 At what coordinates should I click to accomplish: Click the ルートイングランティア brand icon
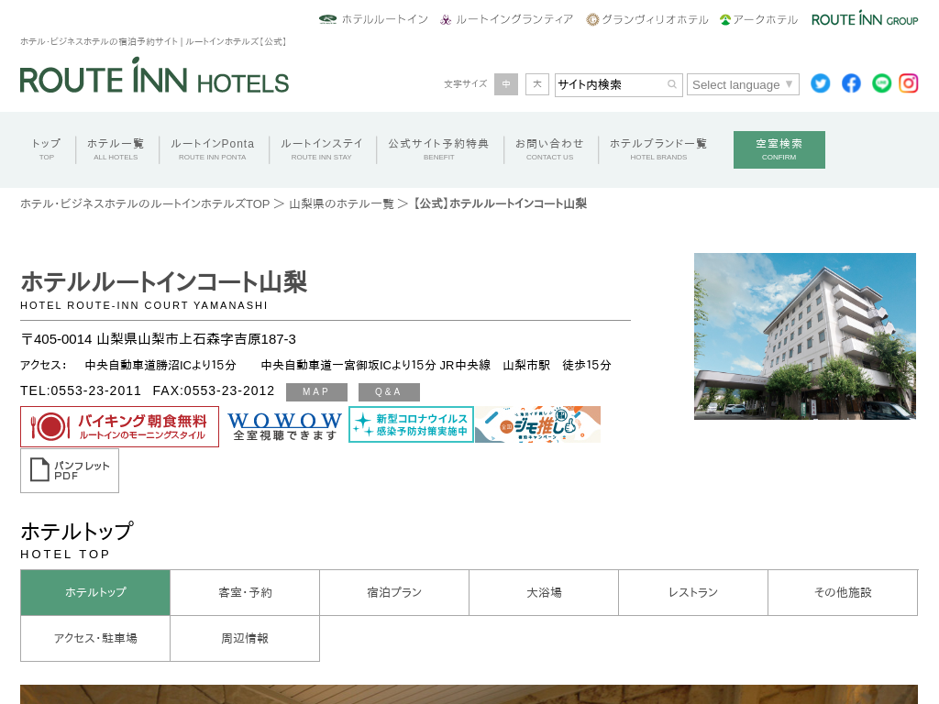click(446, 20)
